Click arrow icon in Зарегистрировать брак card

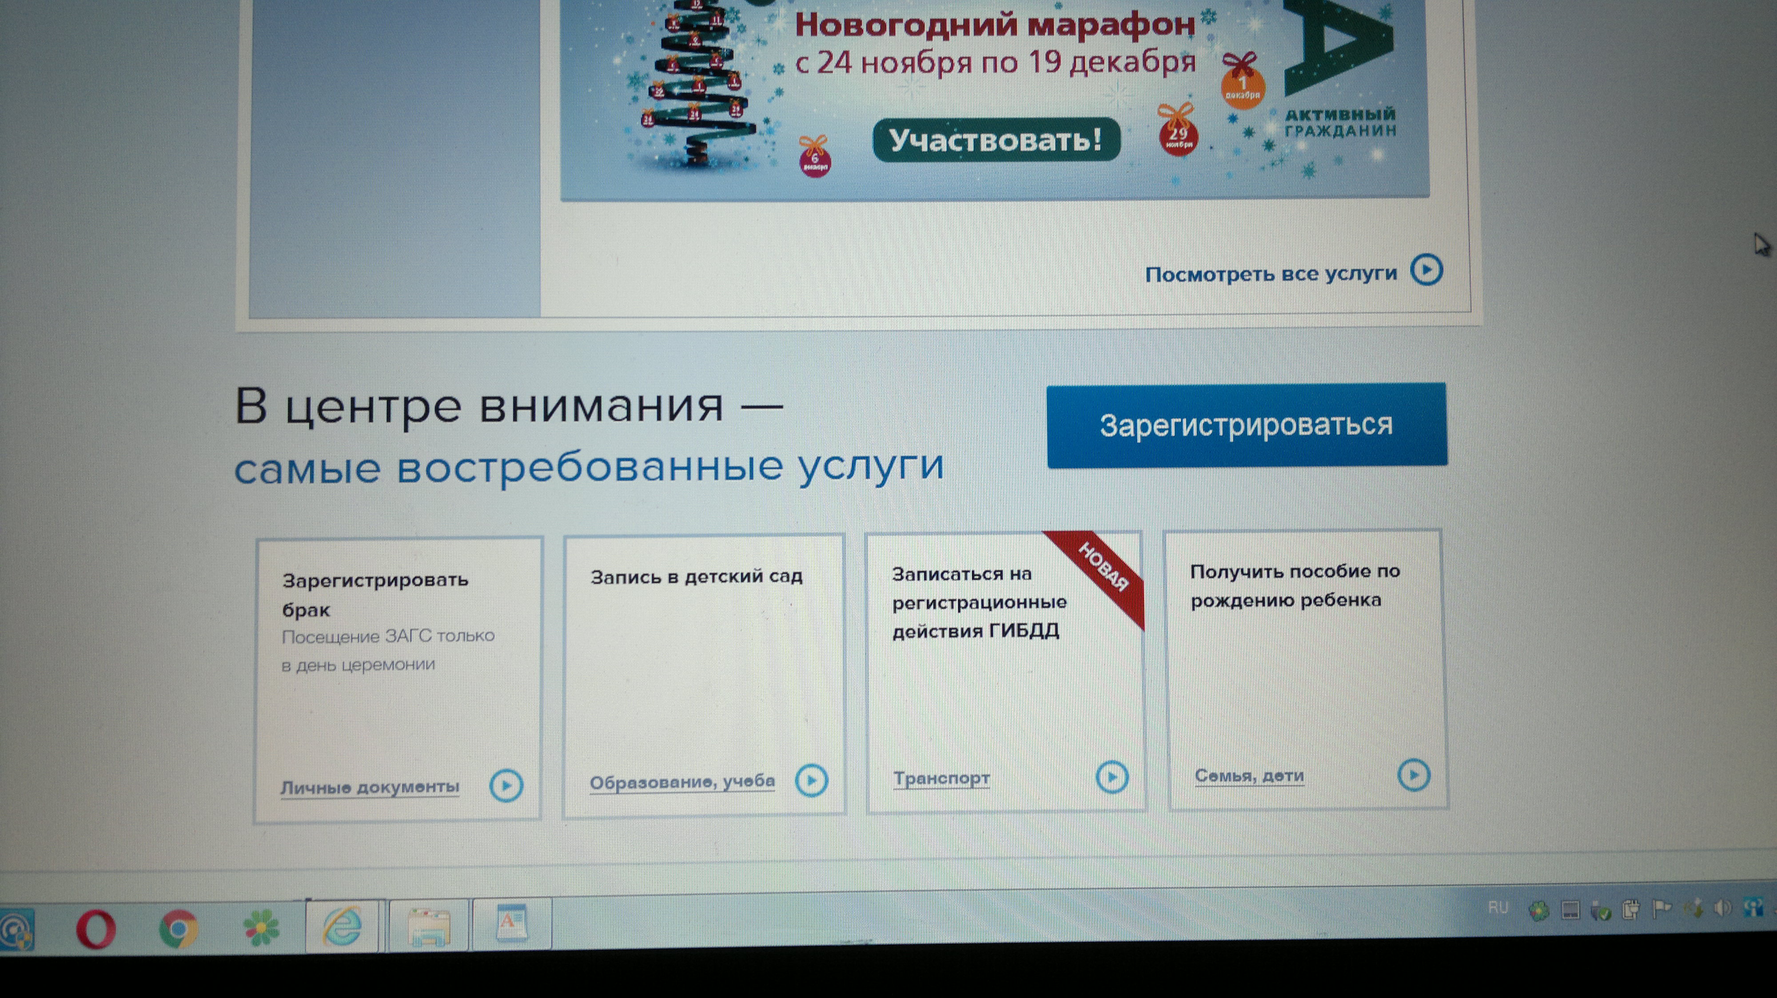click(506, 785)
